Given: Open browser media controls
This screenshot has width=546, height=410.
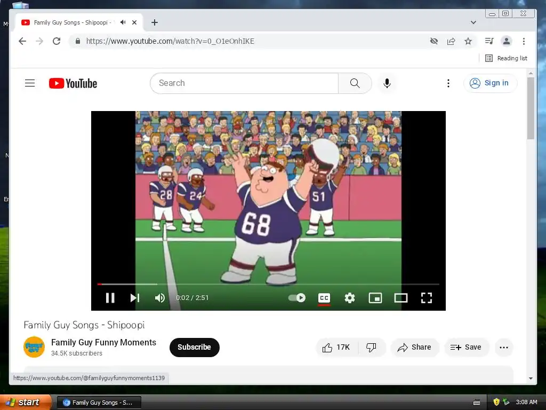Looking at the screenshot, I should tap(489, 41).
